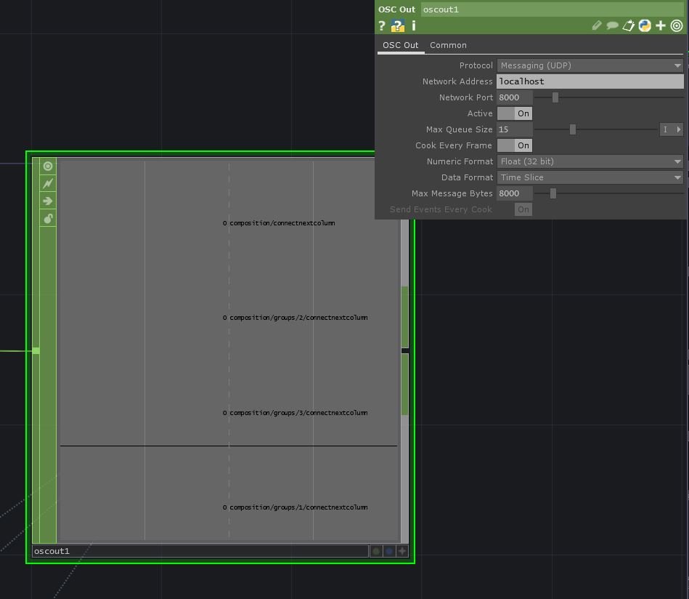This screenshot has height=599, width=689.
Task: Open the comment speech bubble icon
Action: coord(612,26)
